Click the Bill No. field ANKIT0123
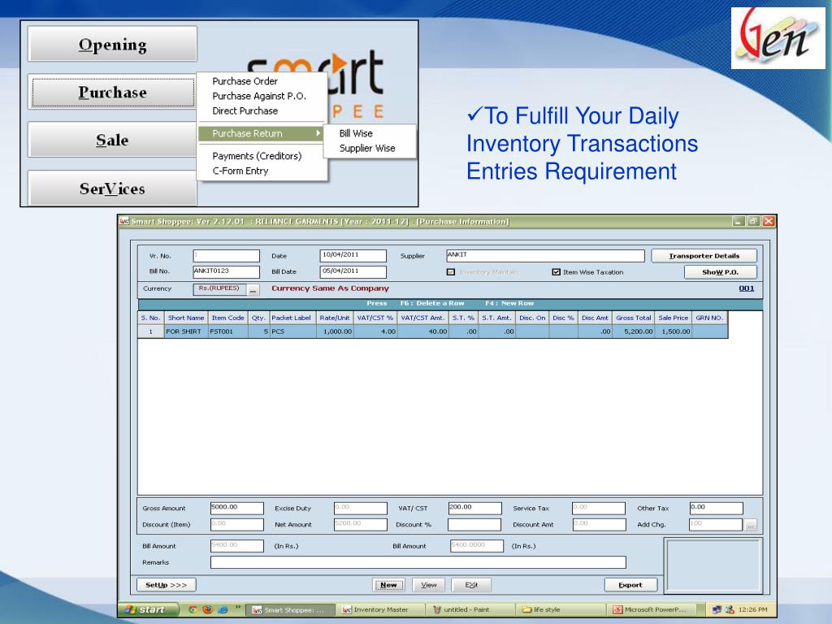 (x=226, y=271)
